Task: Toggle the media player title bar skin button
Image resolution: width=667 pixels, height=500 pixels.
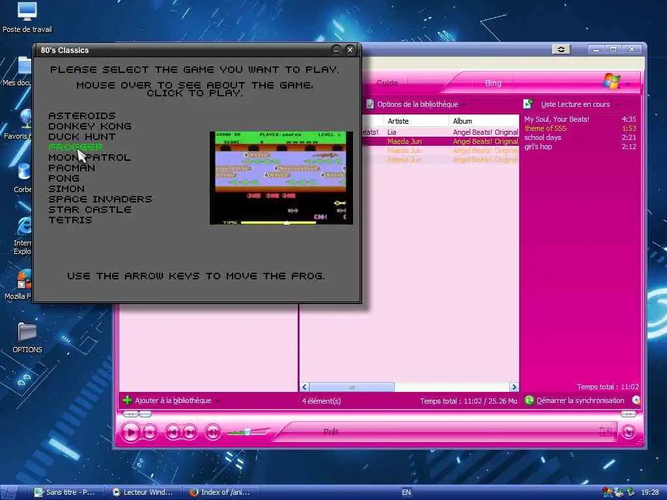Action: pyautogui.click(x=561, y=49)
